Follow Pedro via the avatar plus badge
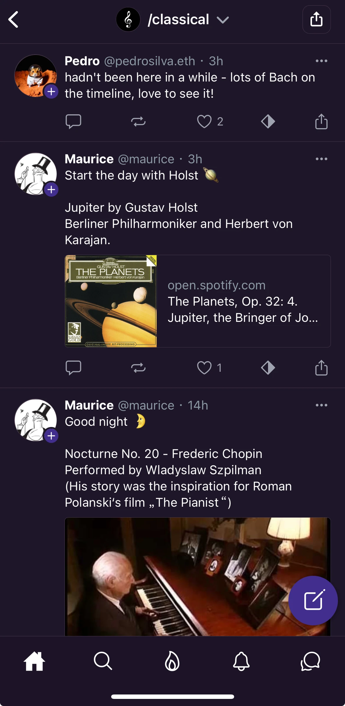This screenshot has width=345, height=706. pos(51,92)
